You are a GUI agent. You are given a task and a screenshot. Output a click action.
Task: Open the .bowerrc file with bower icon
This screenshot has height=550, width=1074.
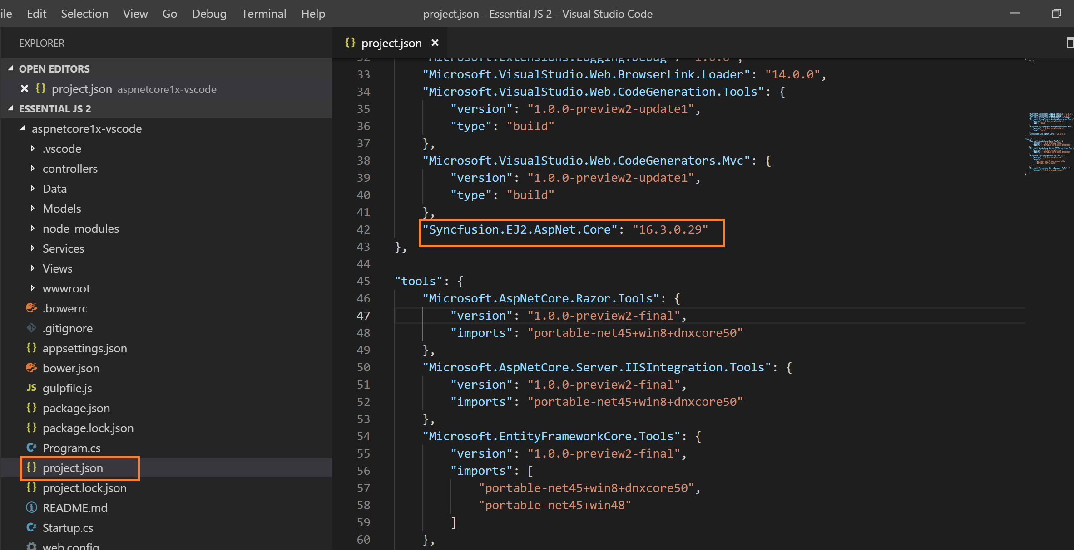click(65, 308)
